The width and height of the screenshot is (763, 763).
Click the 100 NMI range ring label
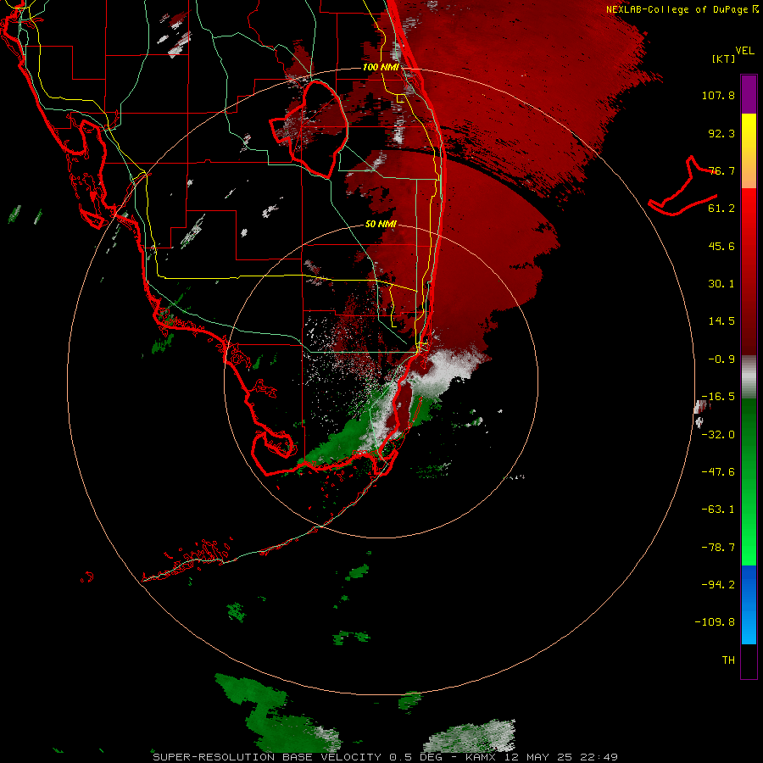381,67
